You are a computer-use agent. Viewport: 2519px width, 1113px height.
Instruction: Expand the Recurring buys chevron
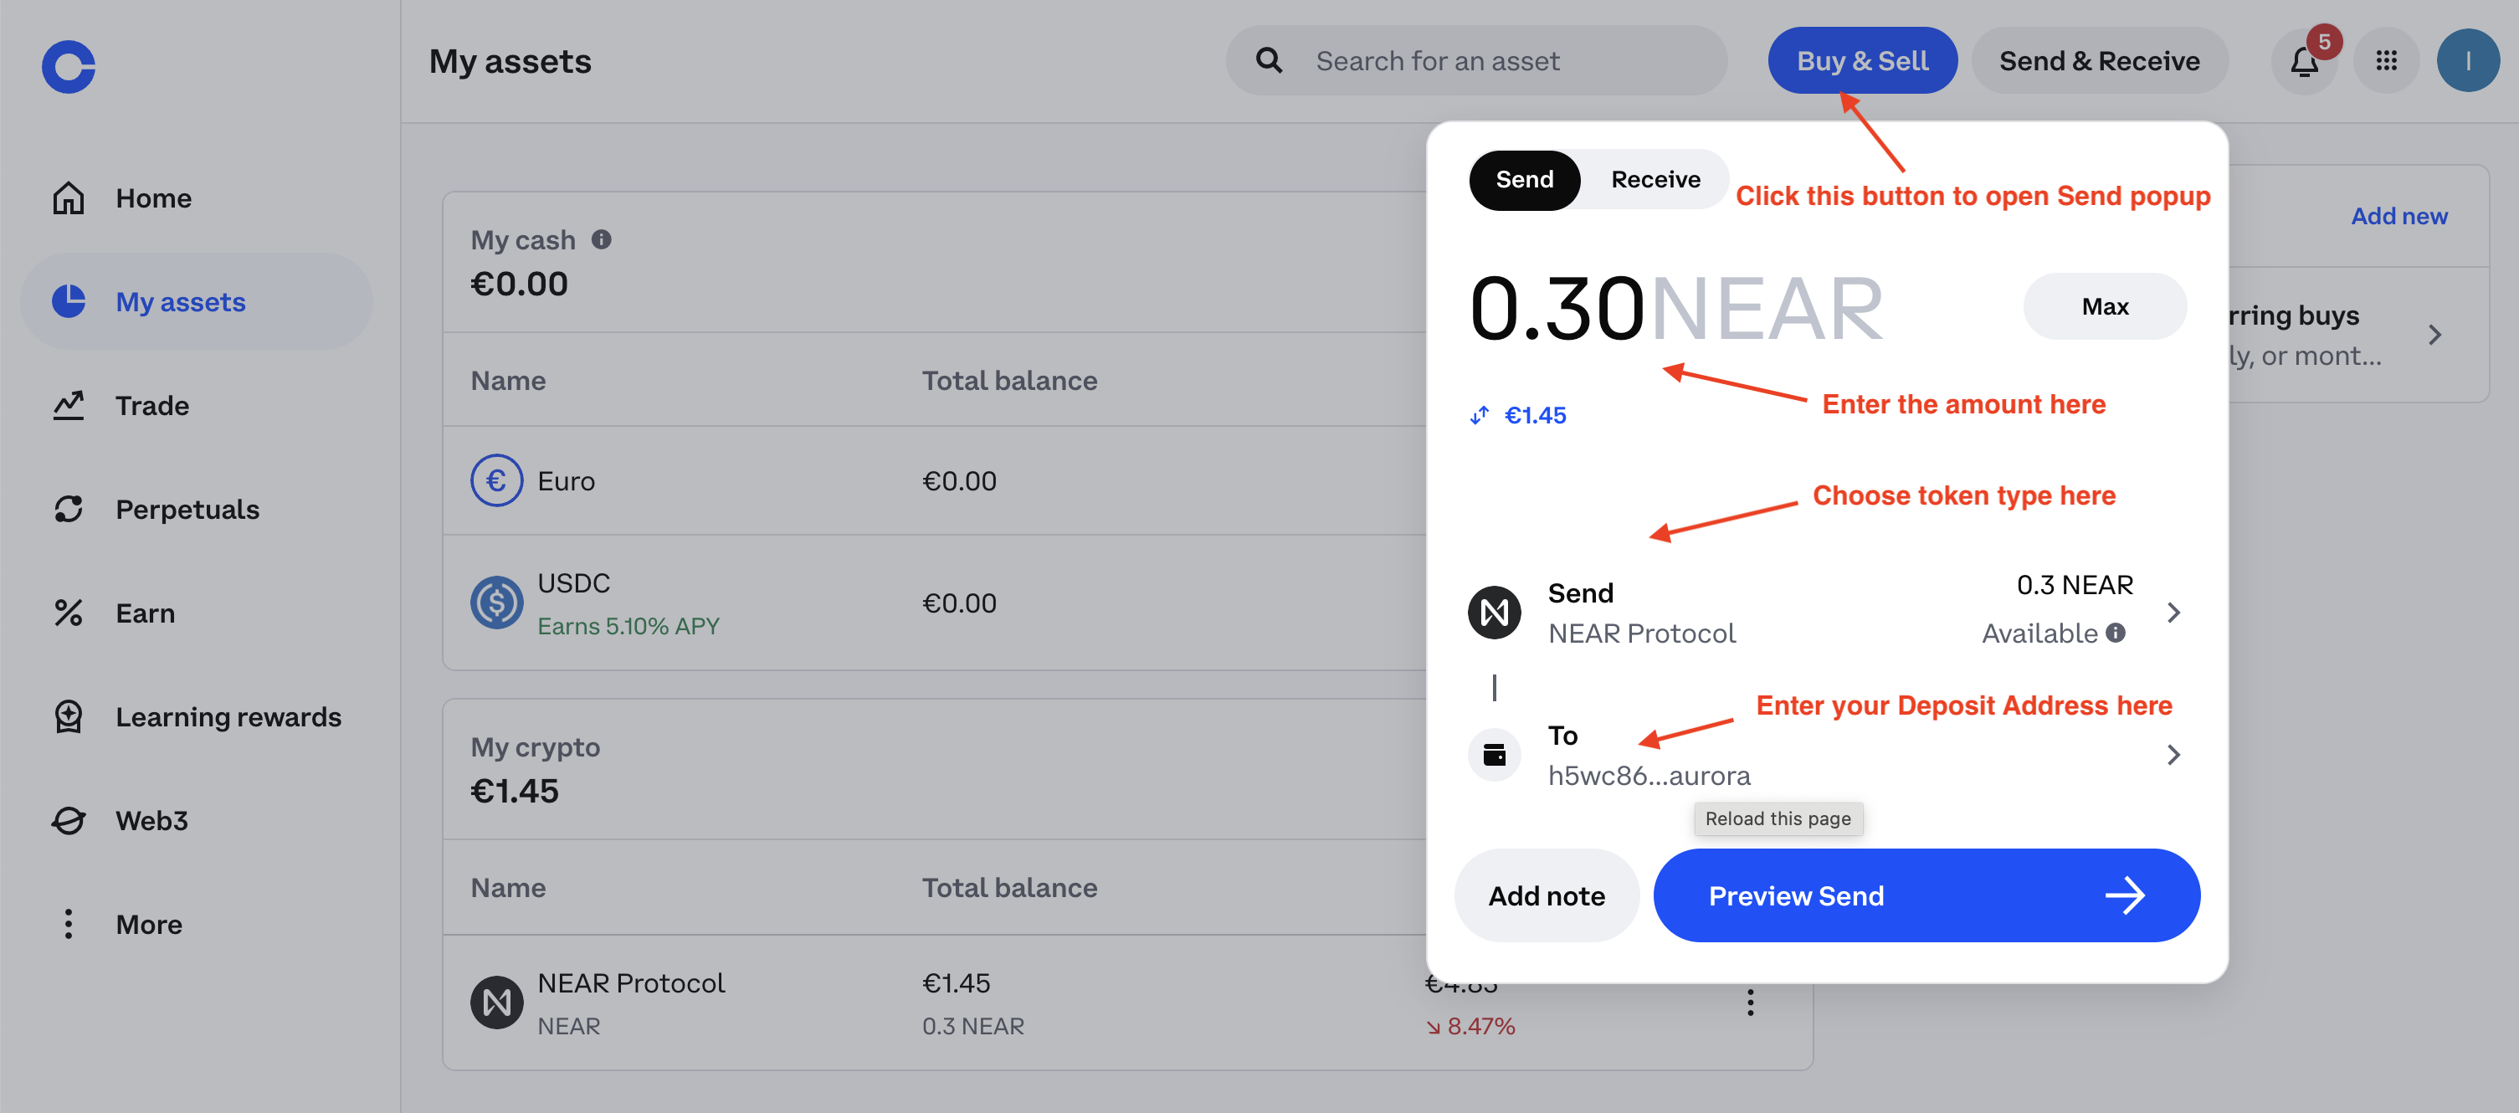click(x=2436, y=334)
